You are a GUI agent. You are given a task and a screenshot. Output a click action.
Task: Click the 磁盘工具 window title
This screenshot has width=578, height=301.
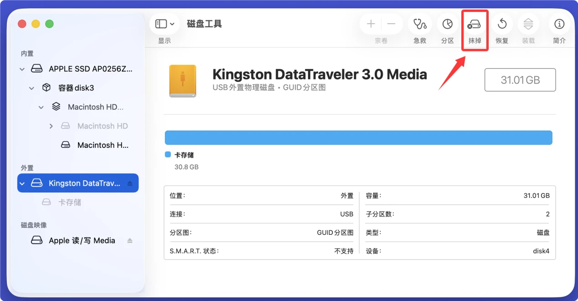point(204,24)
